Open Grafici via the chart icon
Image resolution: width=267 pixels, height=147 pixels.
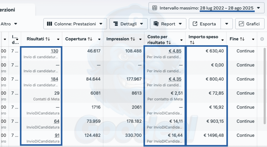[241, 24]
